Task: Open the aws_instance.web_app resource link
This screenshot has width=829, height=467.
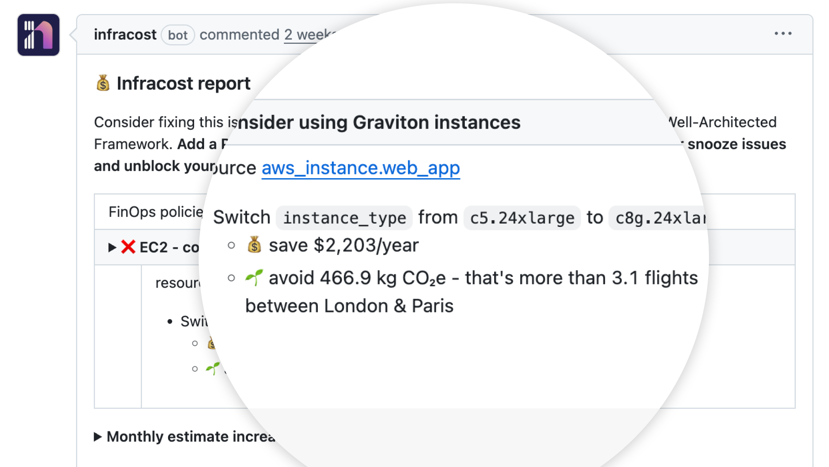Action: point(360,168)
